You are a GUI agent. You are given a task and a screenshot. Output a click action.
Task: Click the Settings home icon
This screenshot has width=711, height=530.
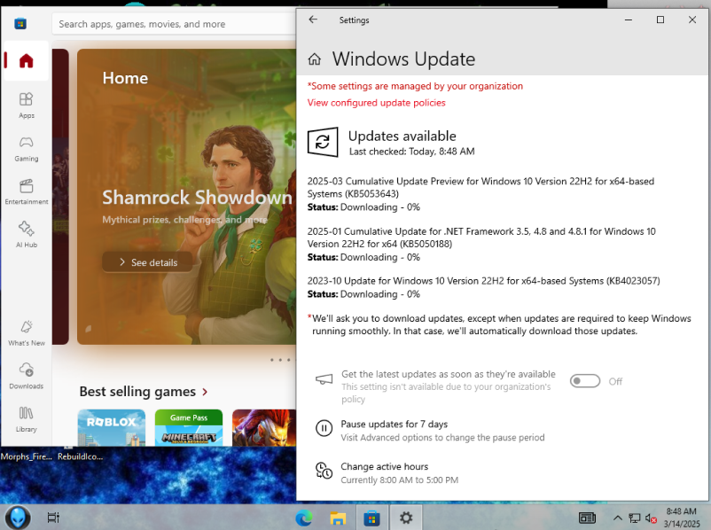tap(314, 59)
